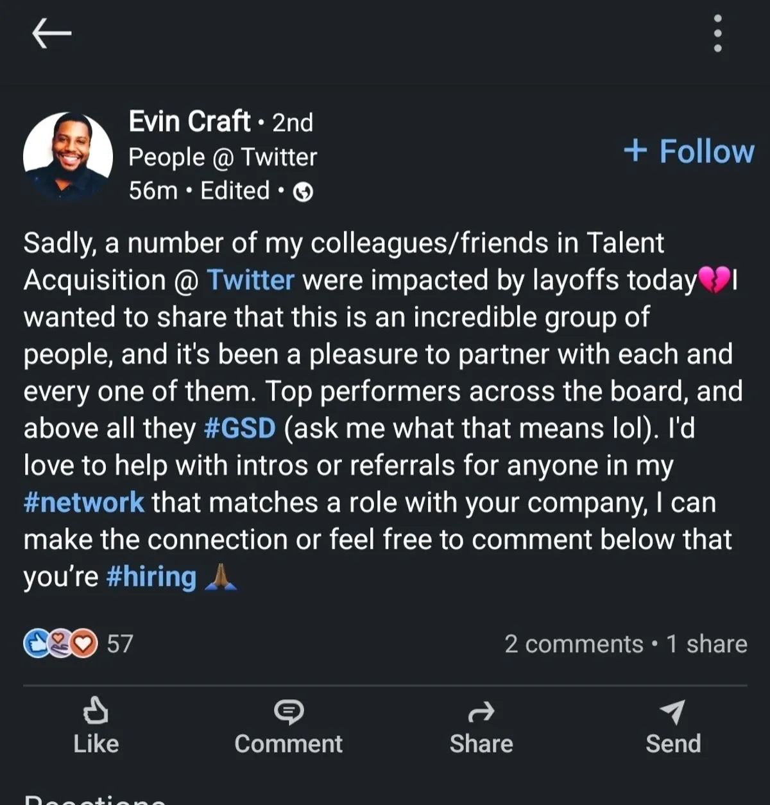Tap the Comment speech bubble icon
This screenshot has width=770, height=805.
pos(289,712)
